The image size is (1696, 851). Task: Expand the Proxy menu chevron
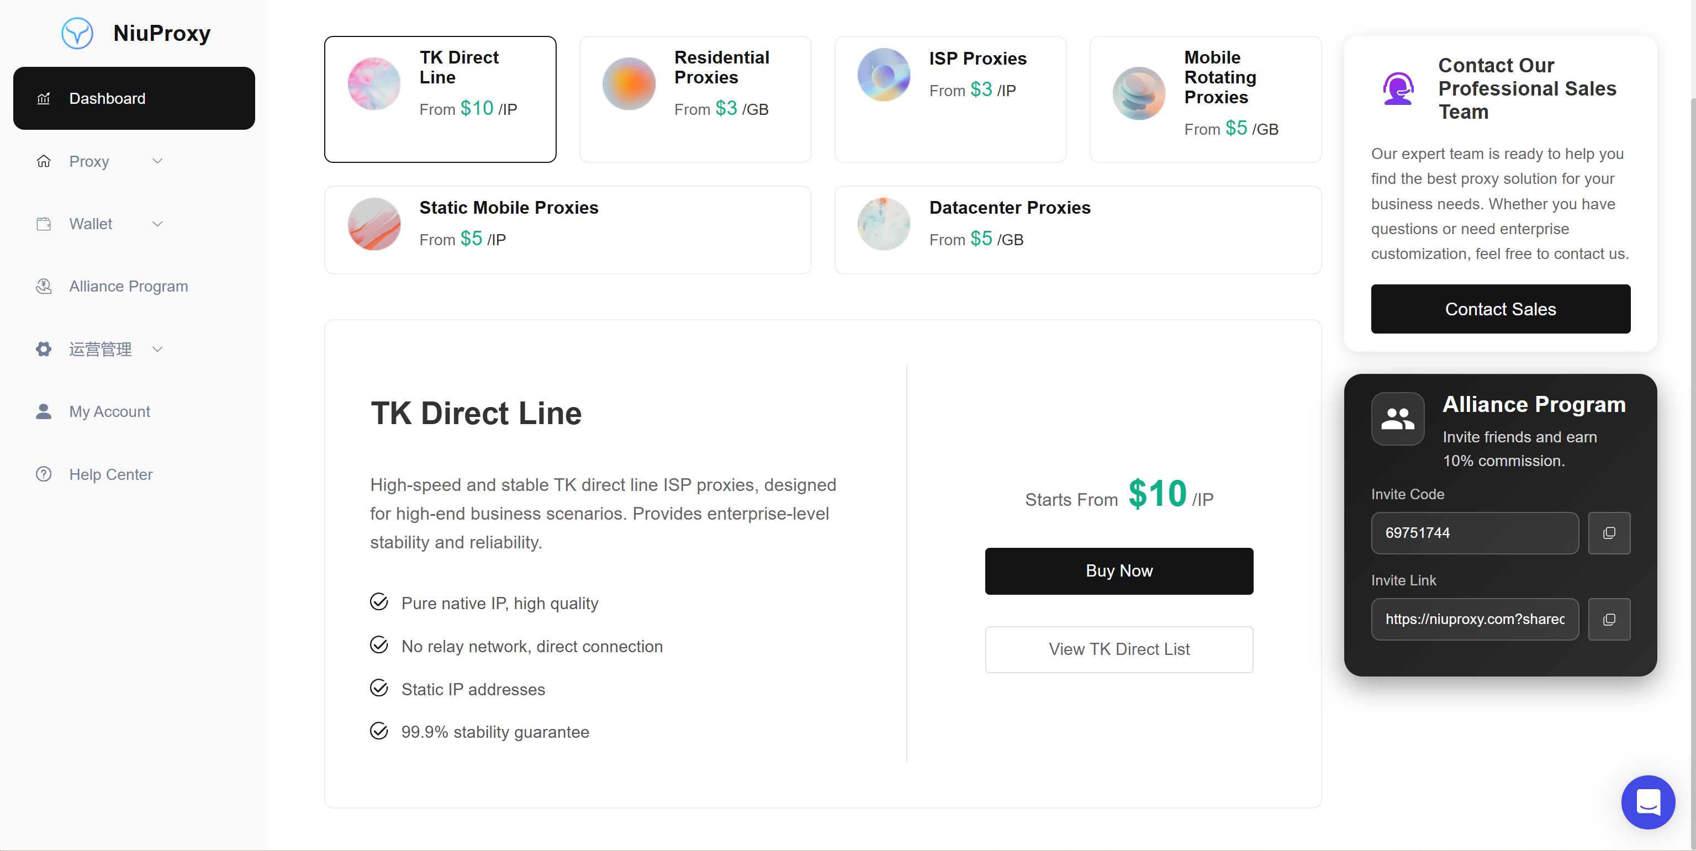tap(157, 161)
